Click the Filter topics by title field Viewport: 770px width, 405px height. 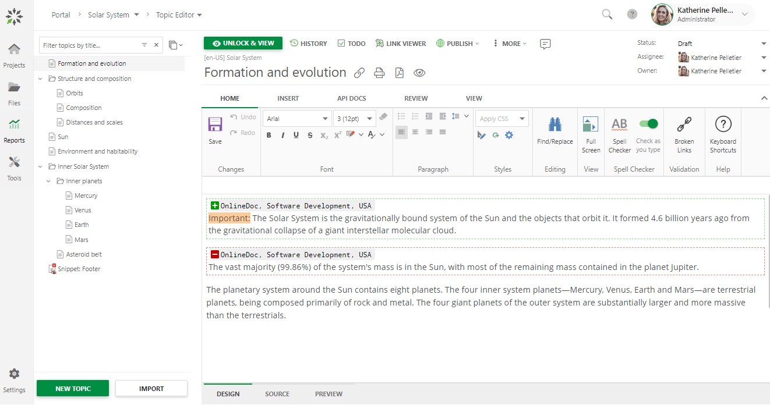(x=90, y=45)
